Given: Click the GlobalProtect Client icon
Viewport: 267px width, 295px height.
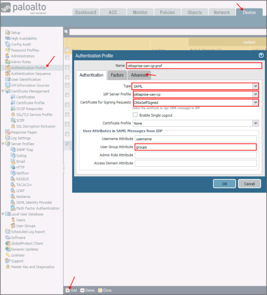Looking at the screenshot, I should tap(8, 243).
